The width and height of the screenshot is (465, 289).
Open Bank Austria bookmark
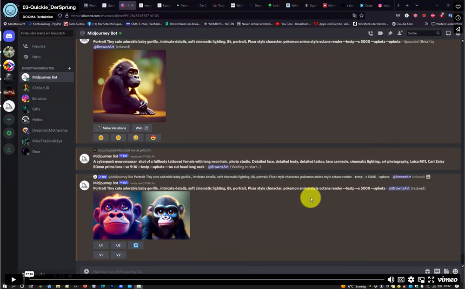74,24
